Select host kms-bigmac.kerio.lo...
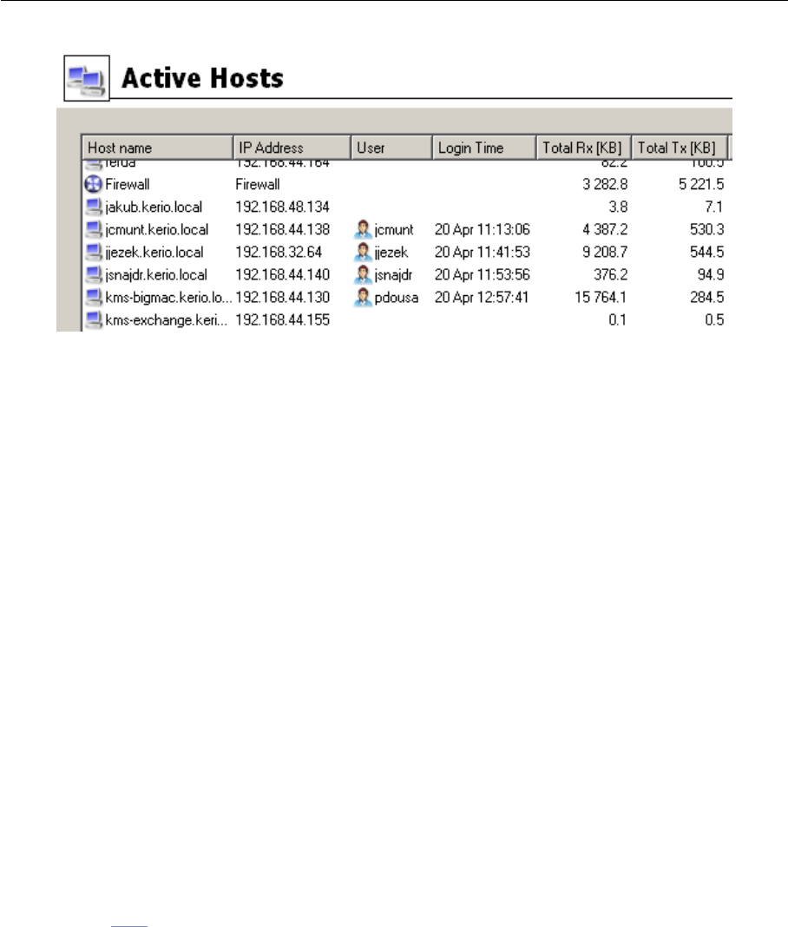 click(168, 298)
